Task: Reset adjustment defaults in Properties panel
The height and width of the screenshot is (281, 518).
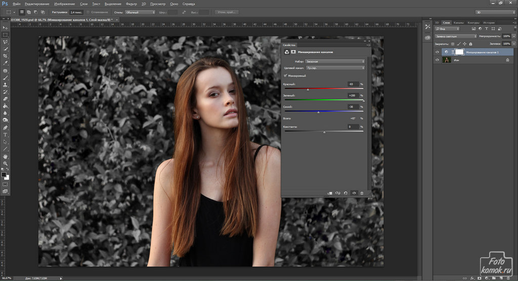Action: 346,193
